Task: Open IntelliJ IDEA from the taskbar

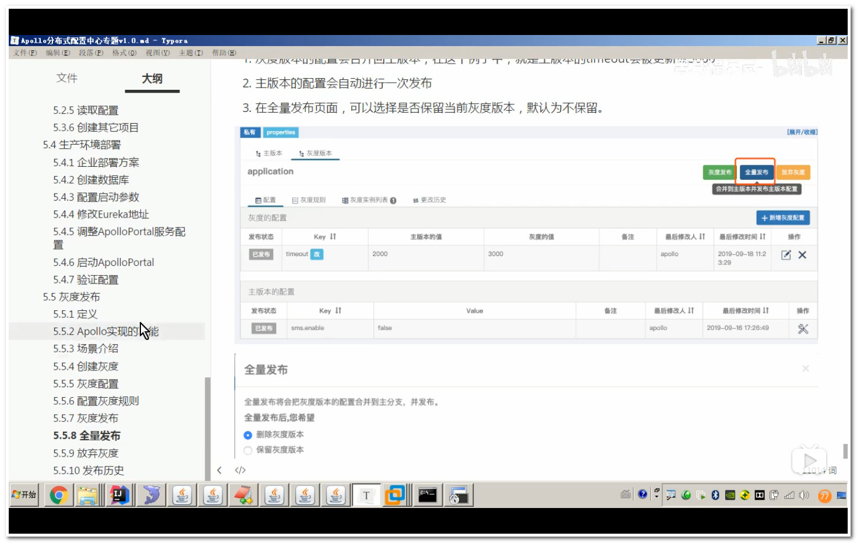Action: [x=120, y=495]
